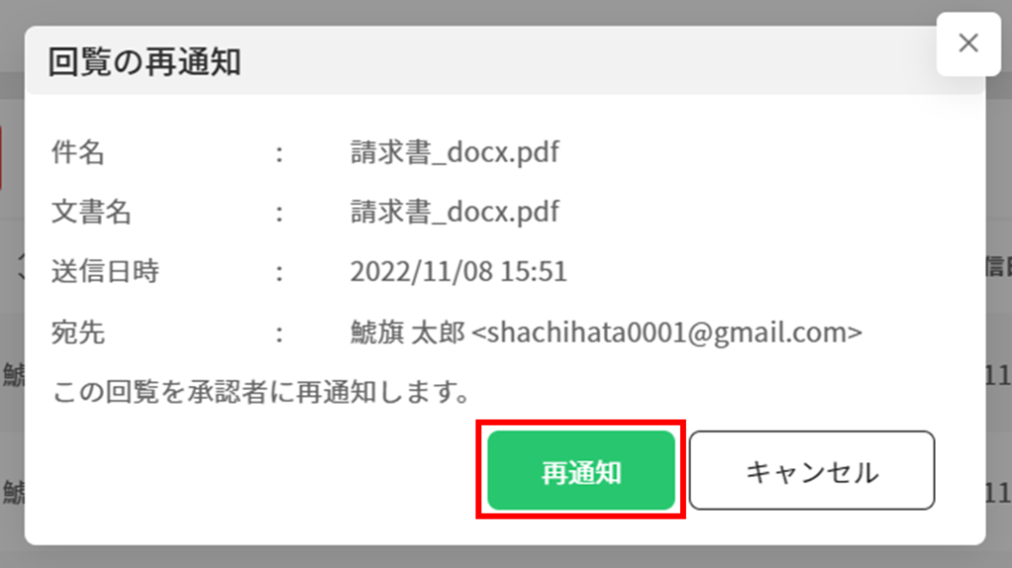Close the dialog with the X icon
This screenshot has height=568, width=1012.
(x=969, y=43)
